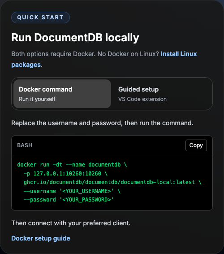Select the Docker command tab

[62, 94]
